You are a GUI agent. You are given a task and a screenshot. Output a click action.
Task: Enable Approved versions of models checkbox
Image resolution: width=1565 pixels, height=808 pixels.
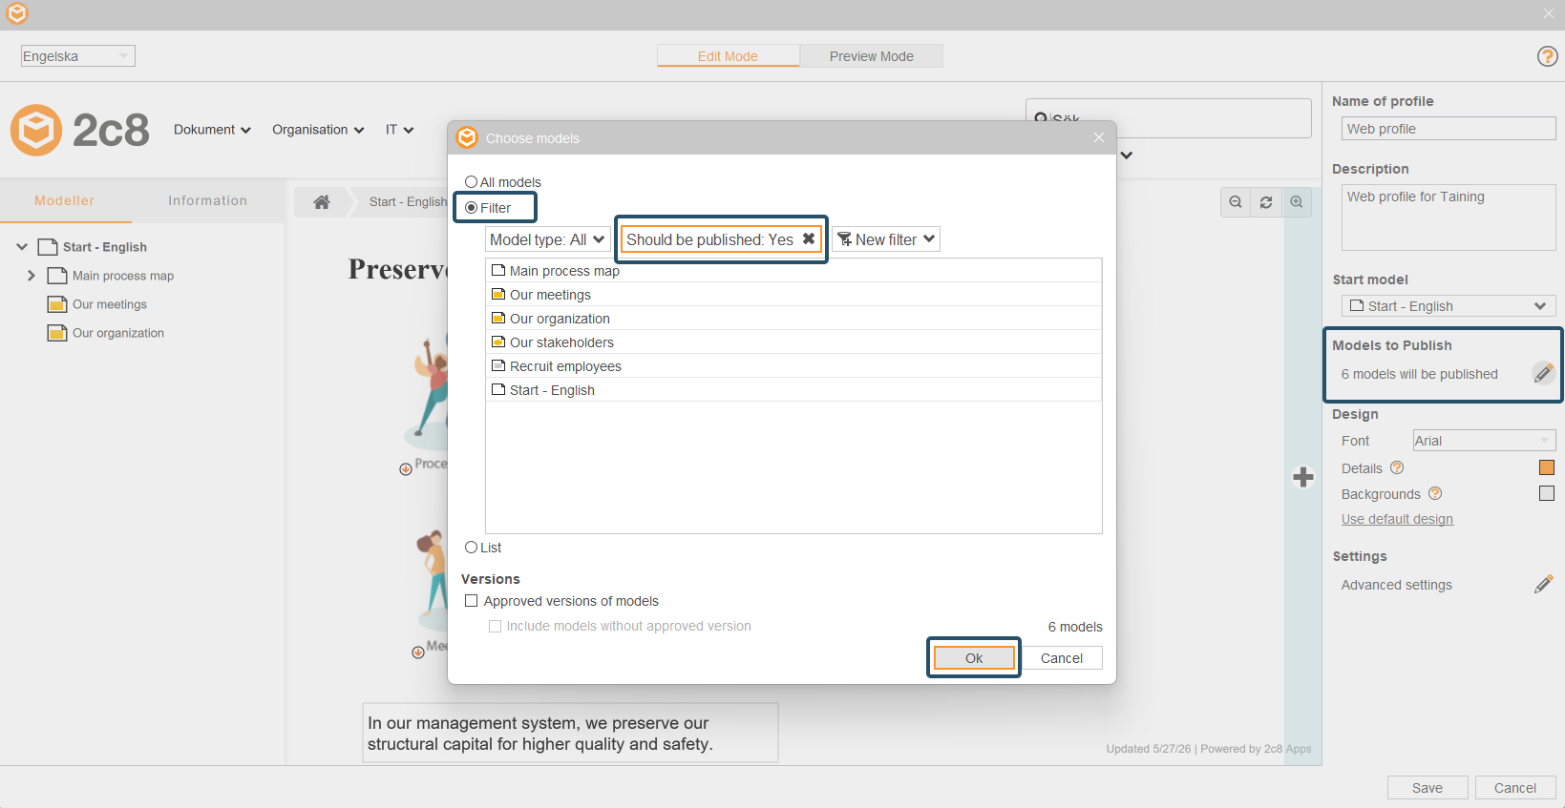471,600
